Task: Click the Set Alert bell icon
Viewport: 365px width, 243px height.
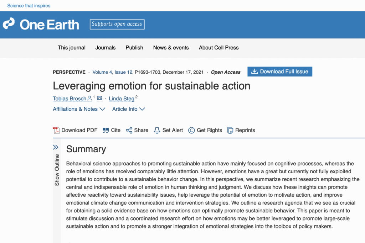Action: click(157, 130)
